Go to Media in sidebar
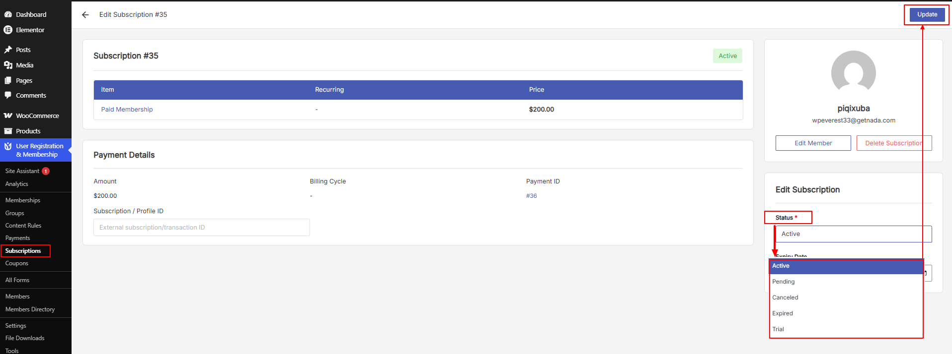The width and height of the screenshot is (952, 354). (x=24, y=65)
